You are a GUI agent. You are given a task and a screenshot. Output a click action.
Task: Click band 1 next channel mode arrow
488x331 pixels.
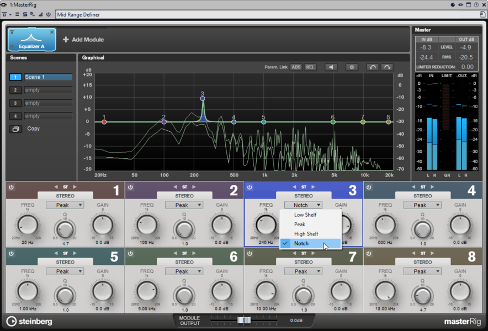click(x=75, y=187)
